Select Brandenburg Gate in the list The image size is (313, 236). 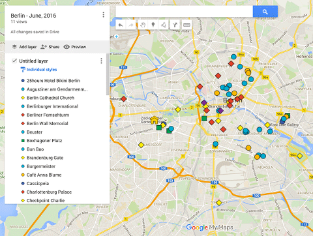coord(45,158)
